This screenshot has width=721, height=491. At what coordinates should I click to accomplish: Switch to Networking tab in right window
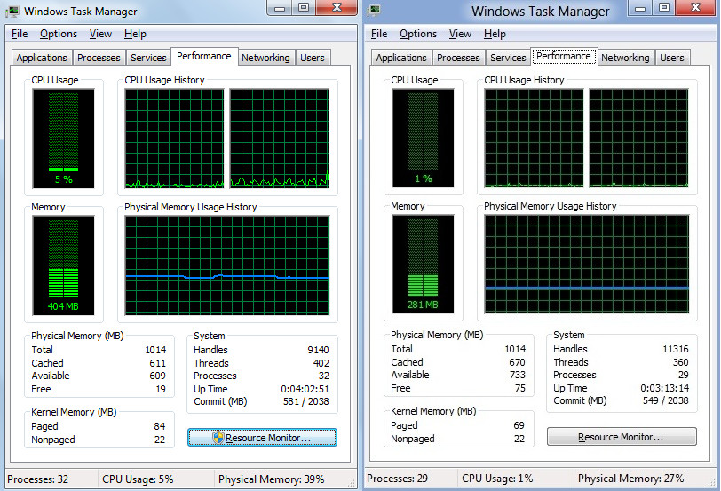[625, 58]
